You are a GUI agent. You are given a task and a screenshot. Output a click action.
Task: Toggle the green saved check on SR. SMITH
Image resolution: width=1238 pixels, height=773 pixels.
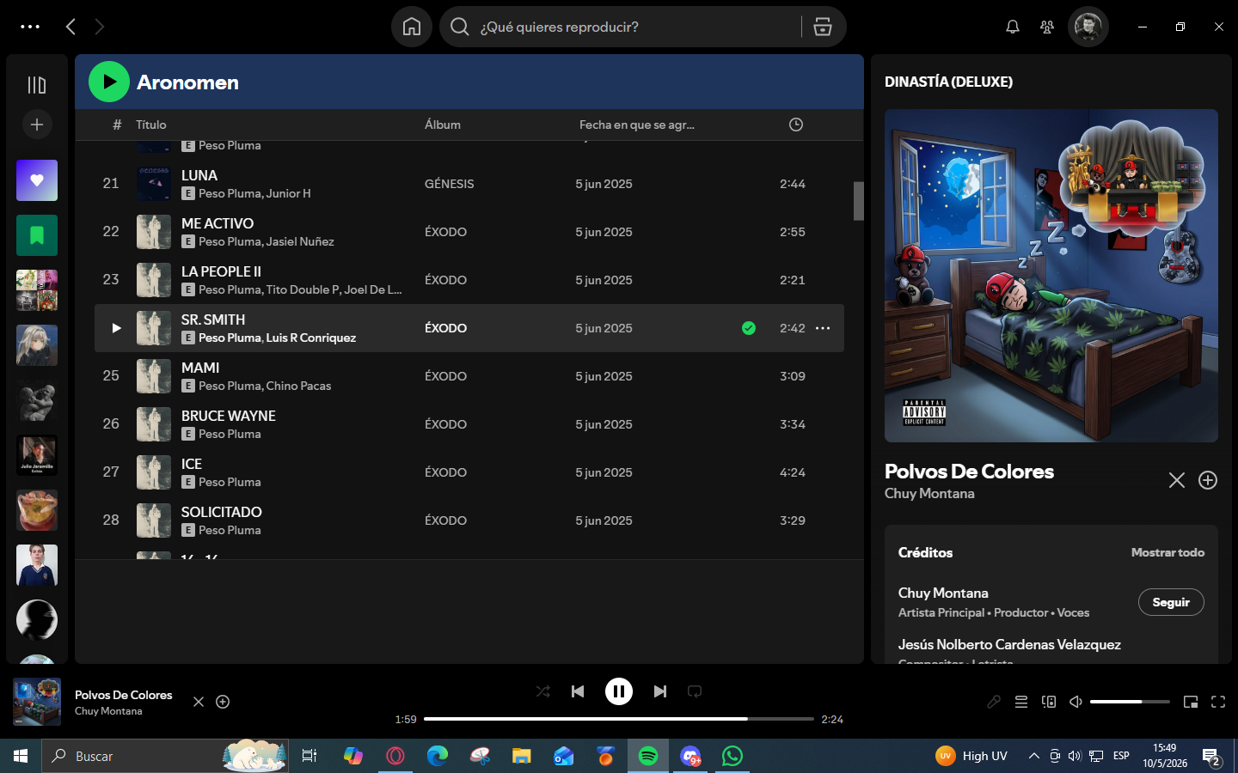pos(749,328)
